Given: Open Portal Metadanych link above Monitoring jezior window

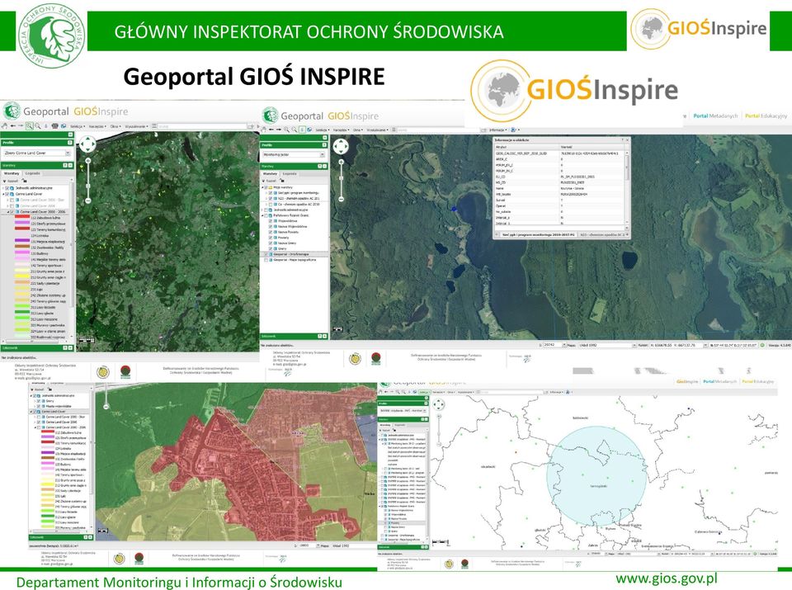Looking at the screenshot, I should (715, 116).
